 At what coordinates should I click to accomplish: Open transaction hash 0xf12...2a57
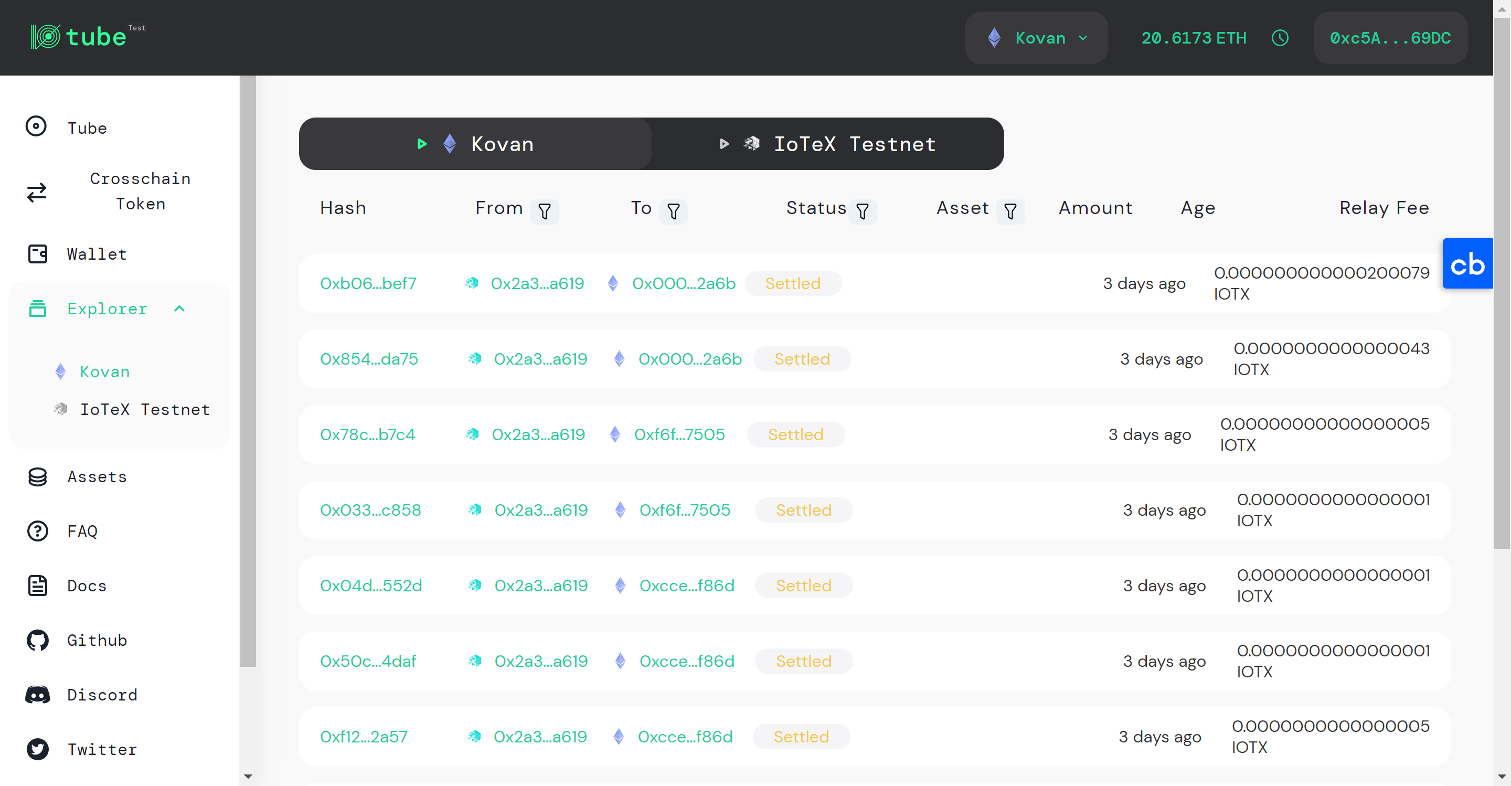[364, 736]
